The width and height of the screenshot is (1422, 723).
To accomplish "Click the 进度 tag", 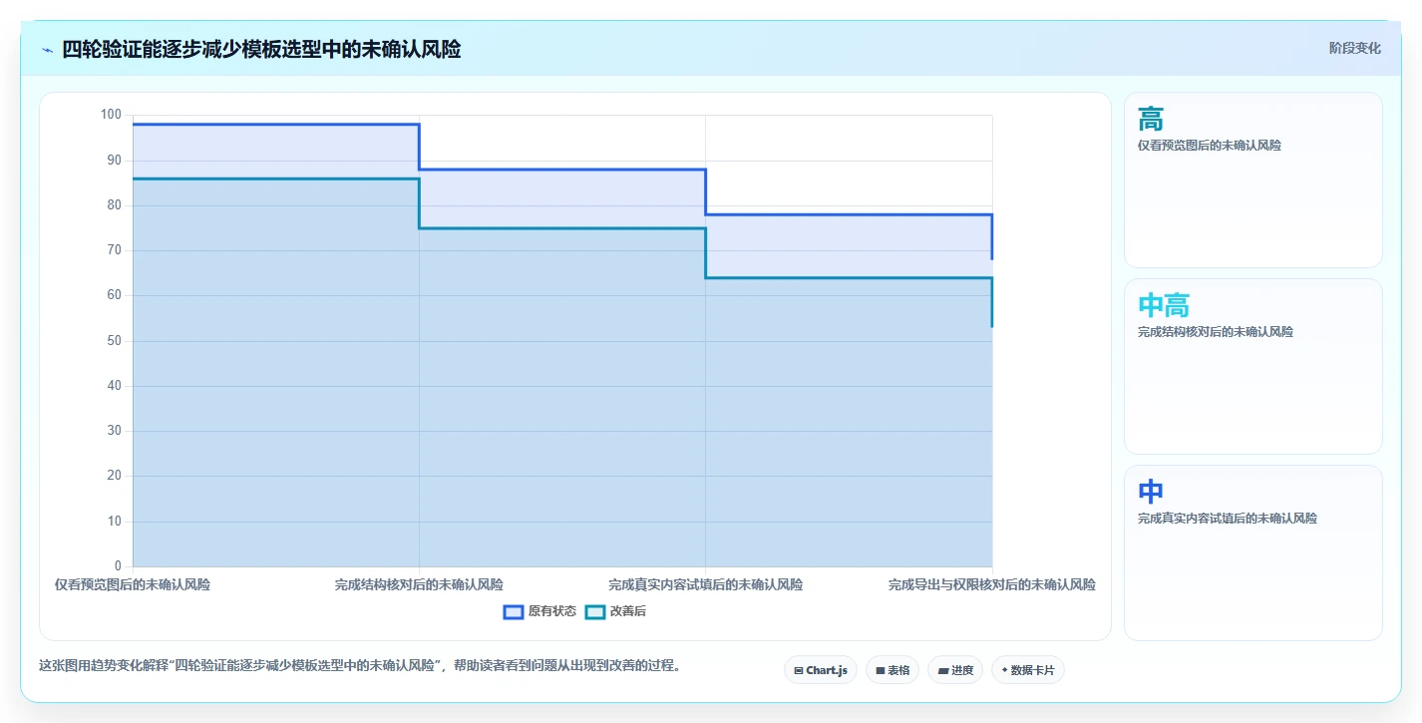I will coord(955,670).
